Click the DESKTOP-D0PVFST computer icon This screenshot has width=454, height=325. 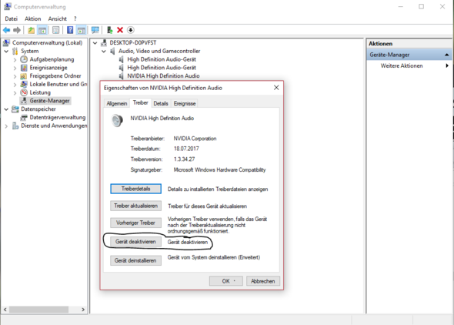click(104, 43)
